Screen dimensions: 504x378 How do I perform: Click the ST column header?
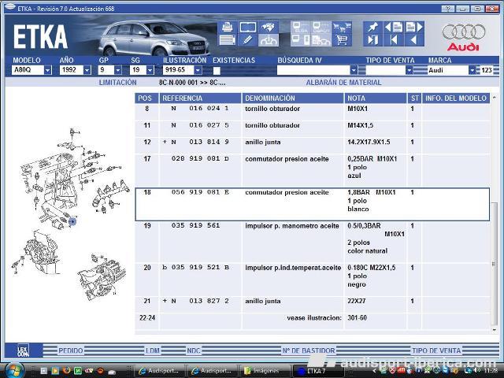tap(414, 98)
